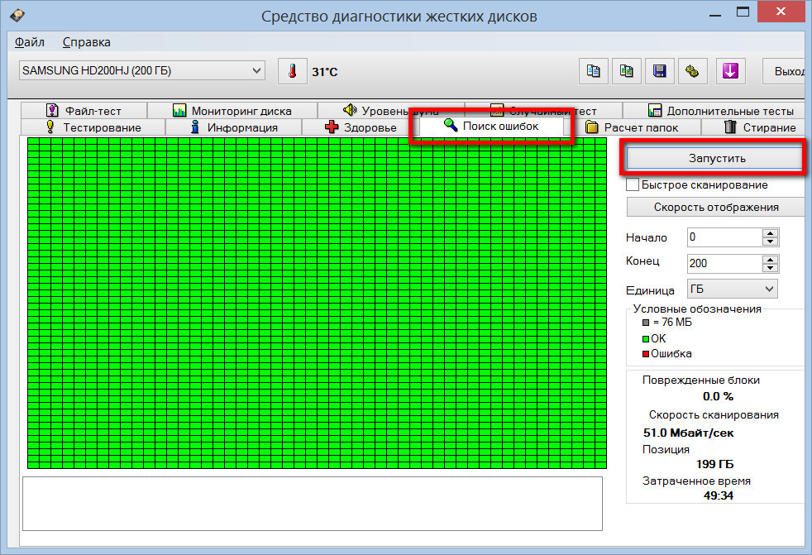Click the Конец value field
Image resolution: width=812 pixels, height=555 pixels.
coord(724,263)
